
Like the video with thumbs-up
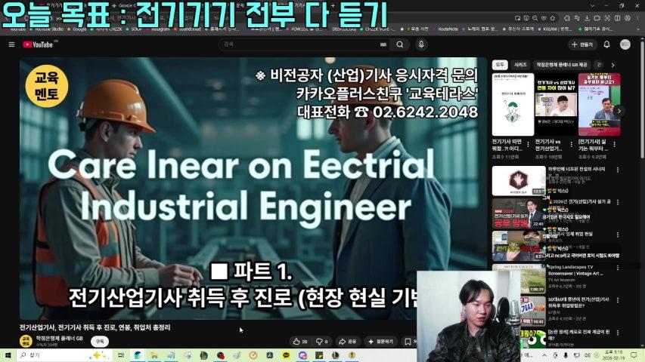pyautogui.click(x=300, y=342)
